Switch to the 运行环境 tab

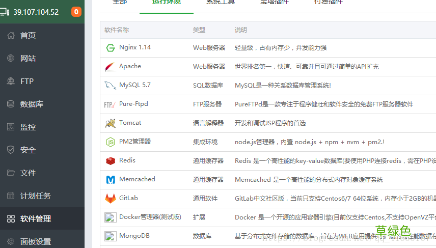click(x=166, y=2)
